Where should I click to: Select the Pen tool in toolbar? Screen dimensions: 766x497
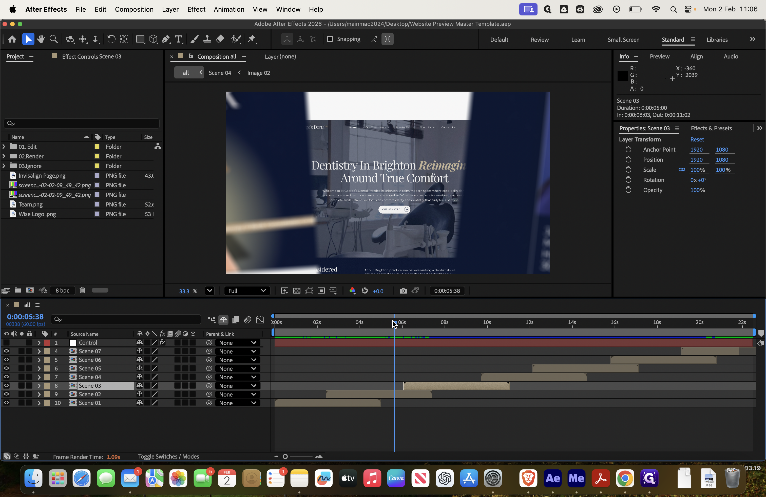pyautogui.click(x=166, y=39)
